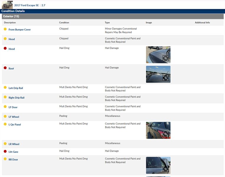Select Mult Dents/No Paint Dmg in Left Drip Rail row
Image resolution: width=225 pixels, height=177 pixels.
[73, 87]
